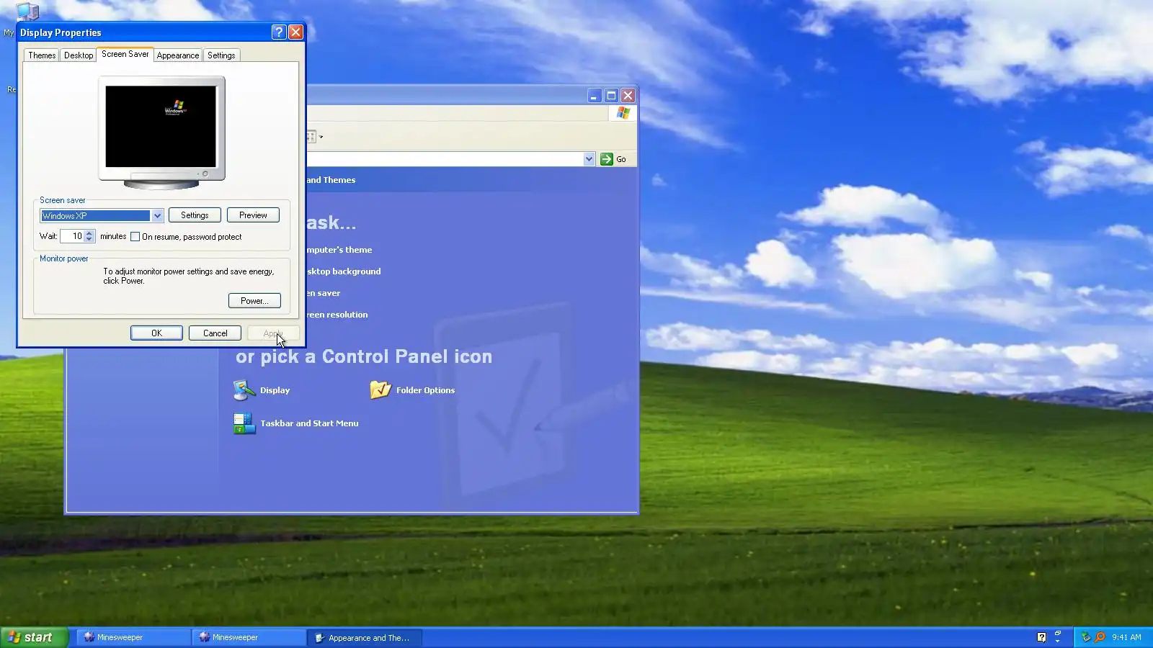Click the Appearance and Themes taskbar button

coord(365,638)
